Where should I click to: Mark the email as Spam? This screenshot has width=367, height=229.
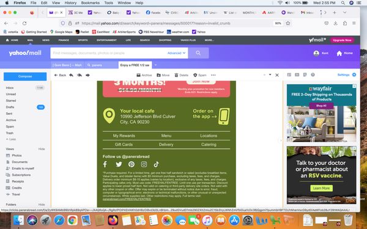pyautogui.click(x=199, y=75)
